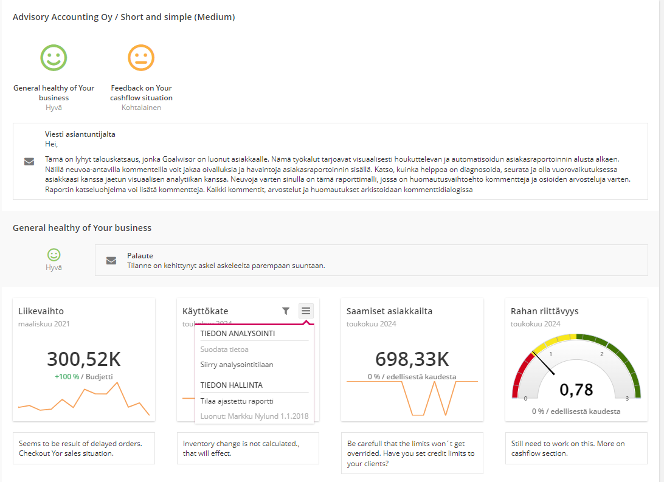Click the filter funnel icon on Käyttökate card
664x482 pixels.
286,311
